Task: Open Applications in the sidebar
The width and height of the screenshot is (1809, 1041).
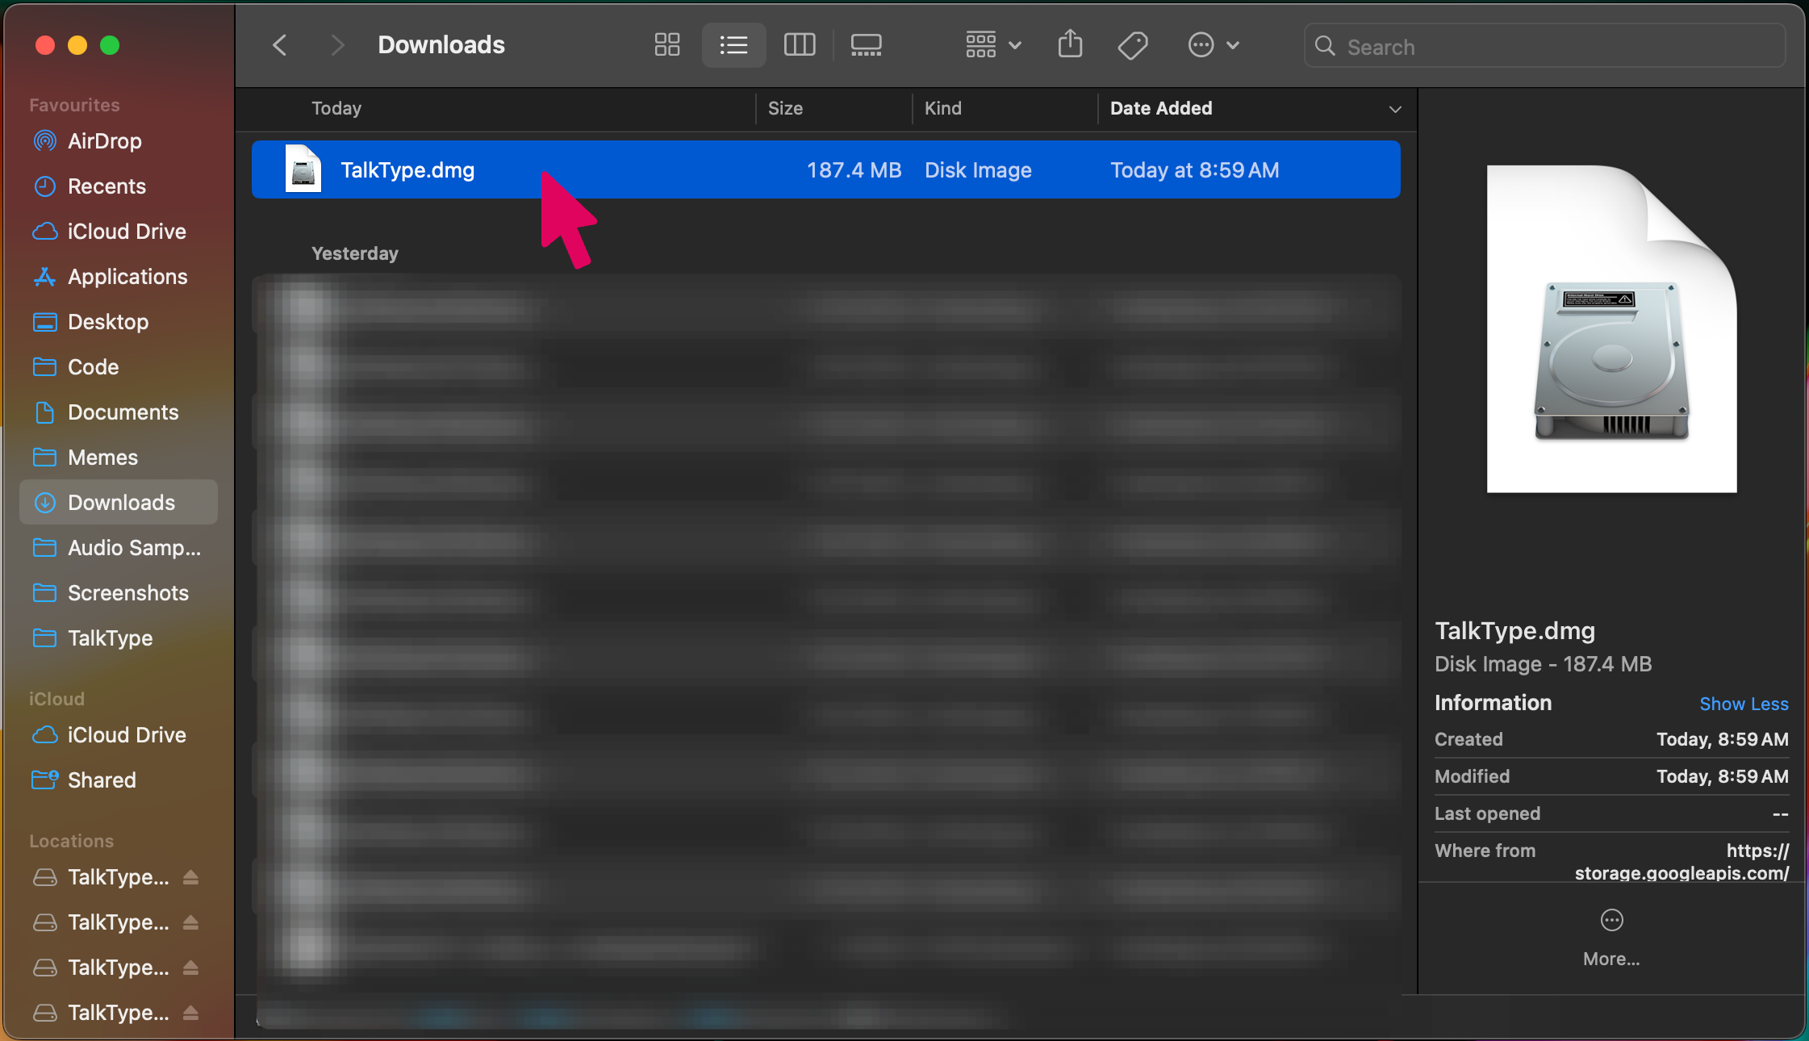Action: [119, 277]
